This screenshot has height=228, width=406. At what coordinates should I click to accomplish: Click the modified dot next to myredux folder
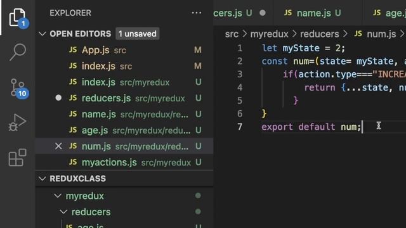pos(198,196)
